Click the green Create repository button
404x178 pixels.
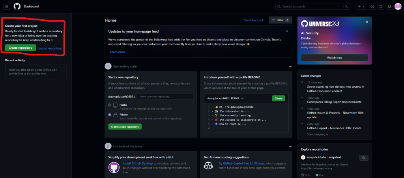21,48
